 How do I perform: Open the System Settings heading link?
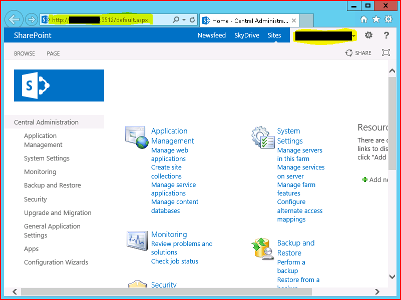(290, 136)
